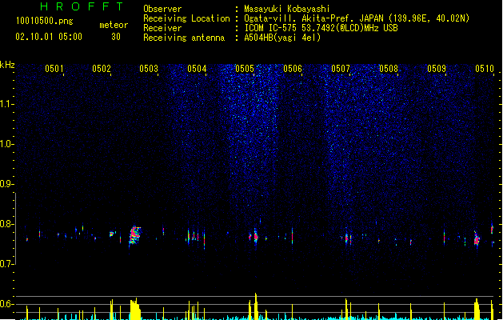Click the 0508 time marker

[x=389, y=68]
